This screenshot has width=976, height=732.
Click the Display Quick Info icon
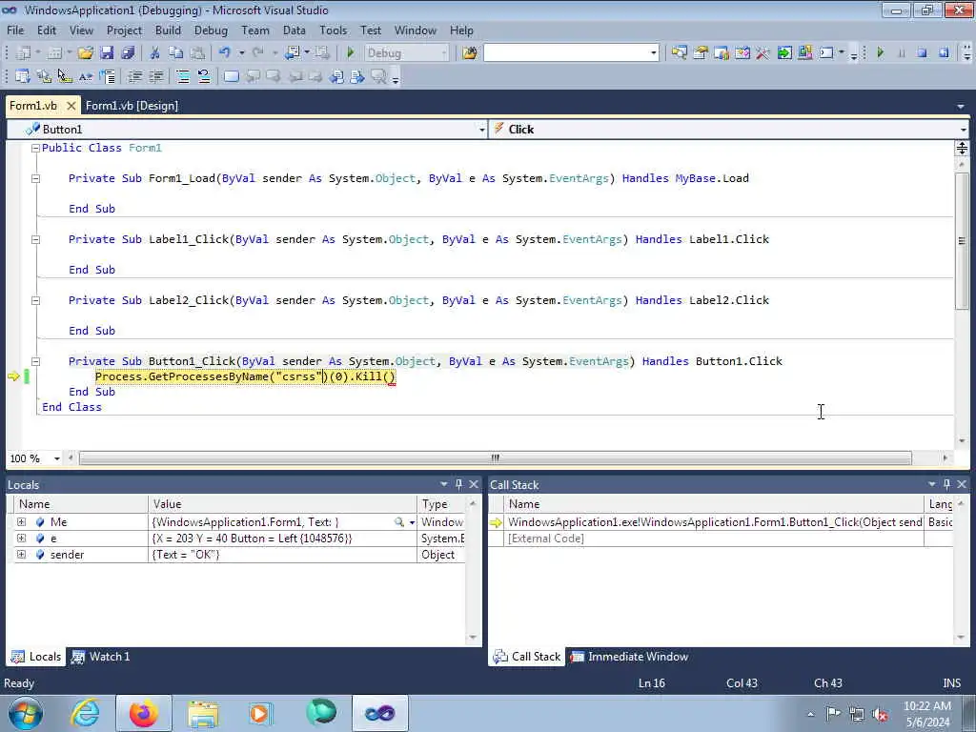tap(65, 77)
